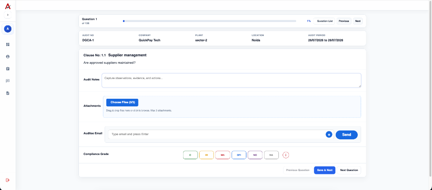Open the clipboard audit icon in sidebar

tap(8, 69)
